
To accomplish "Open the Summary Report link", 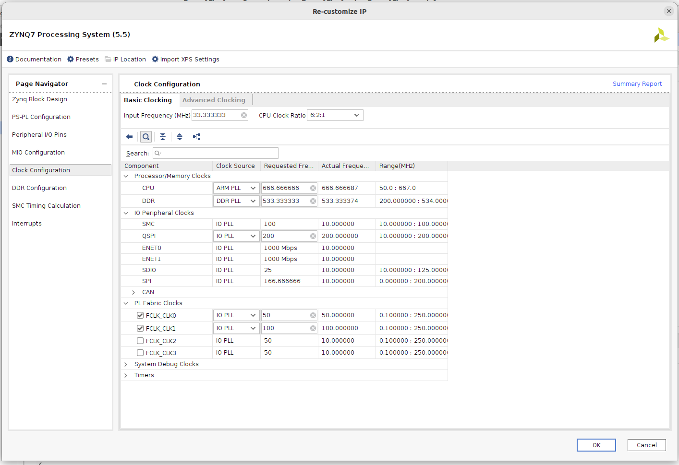I will click(637, 84).
